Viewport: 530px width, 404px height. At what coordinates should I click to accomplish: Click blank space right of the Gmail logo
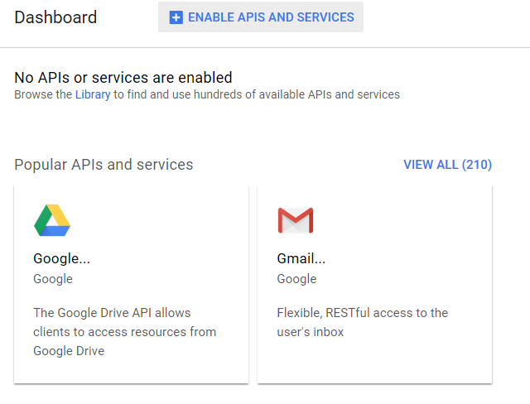[x=402, y=220]
